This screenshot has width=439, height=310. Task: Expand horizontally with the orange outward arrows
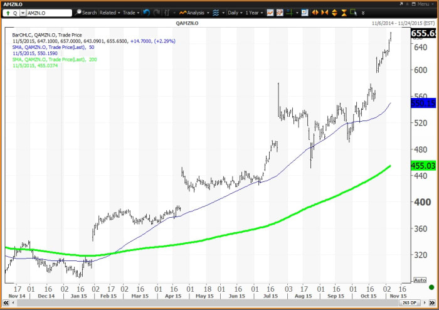[x=314, y=13]
